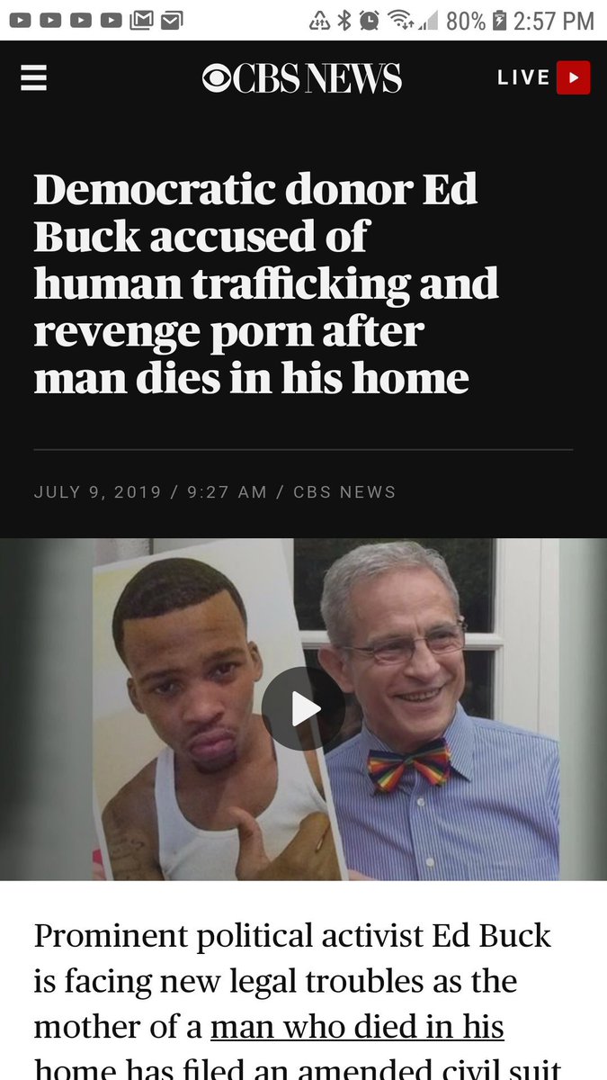Tap the fourth YouTube notification icon

click(x=111, y=20)
